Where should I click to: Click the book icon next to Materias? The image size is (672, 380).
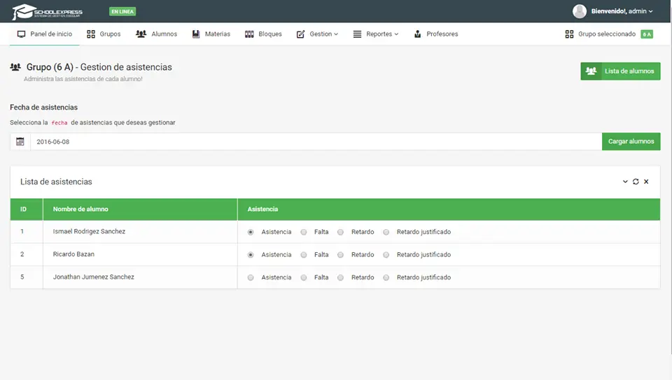[196, 34]
